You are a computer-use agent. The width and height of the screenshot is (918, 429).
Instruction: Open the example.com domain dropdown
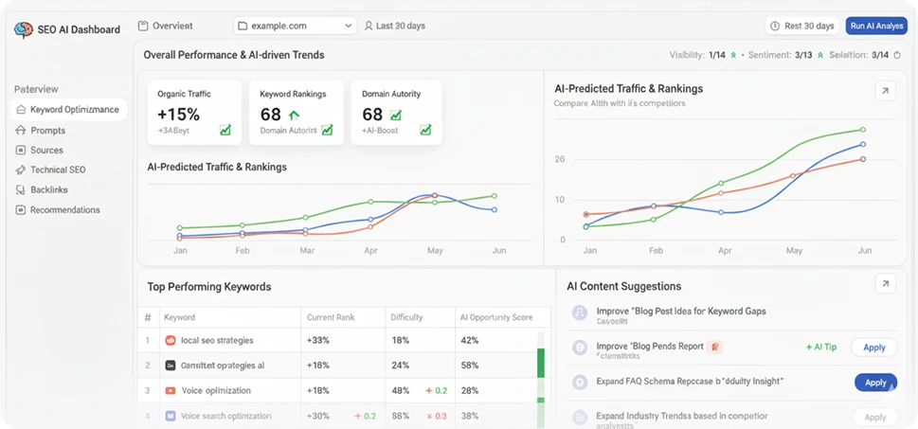coord(295,26)
